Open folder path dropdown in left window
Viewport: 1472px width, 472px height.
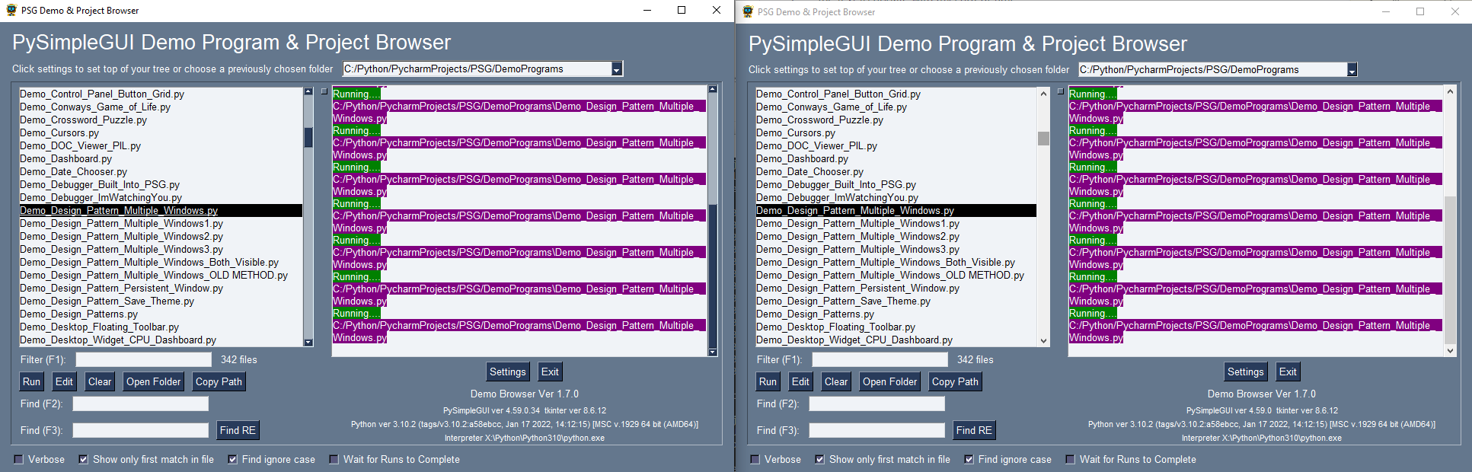(617, 69)
